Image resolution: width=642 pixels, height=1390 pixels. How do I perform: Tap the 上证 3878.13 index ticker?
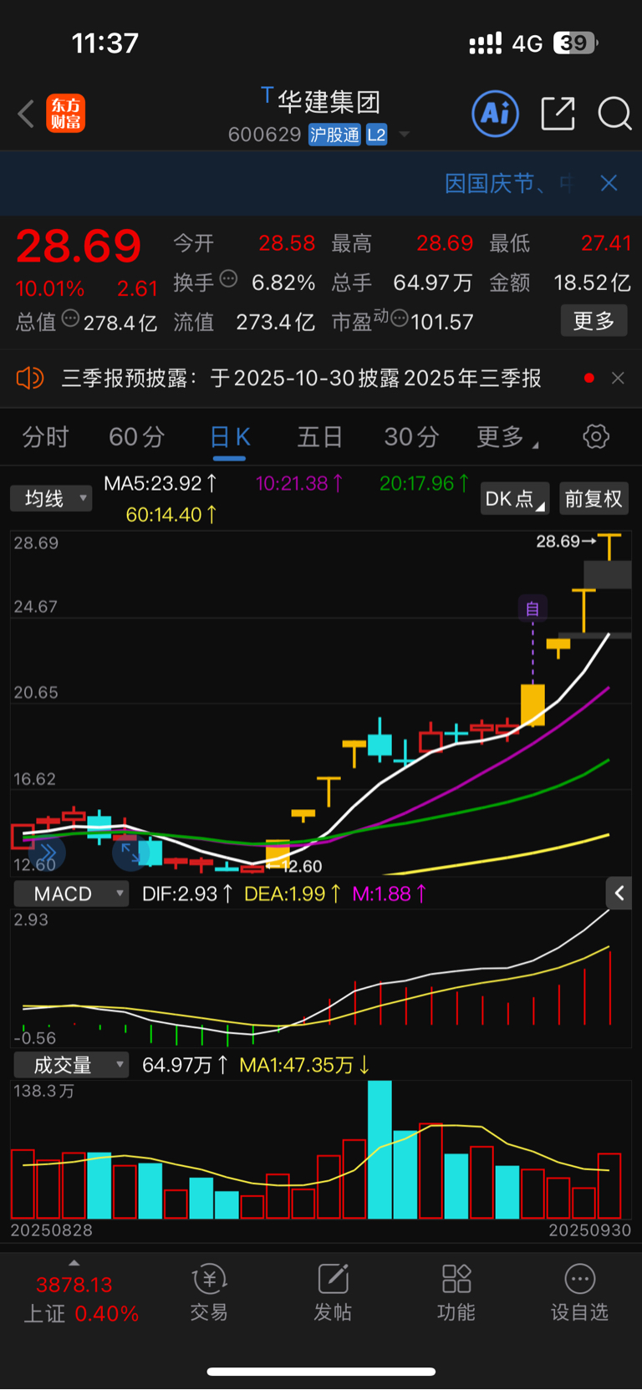(80, 1299)
